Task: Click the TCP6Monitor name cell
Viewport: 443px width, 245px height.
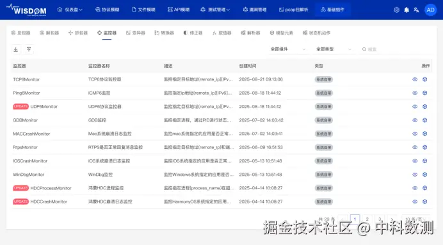Action: pos(26,79)
